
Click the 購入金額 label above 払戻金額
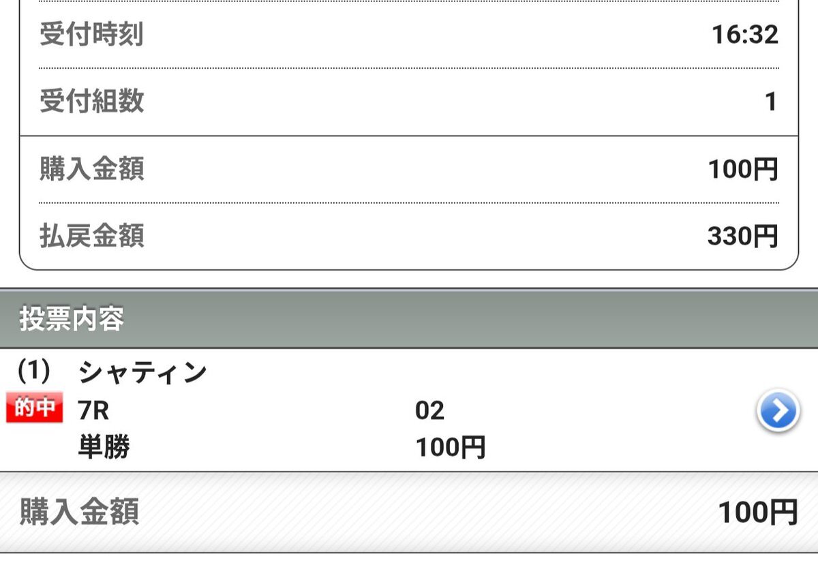coord(91,169)
